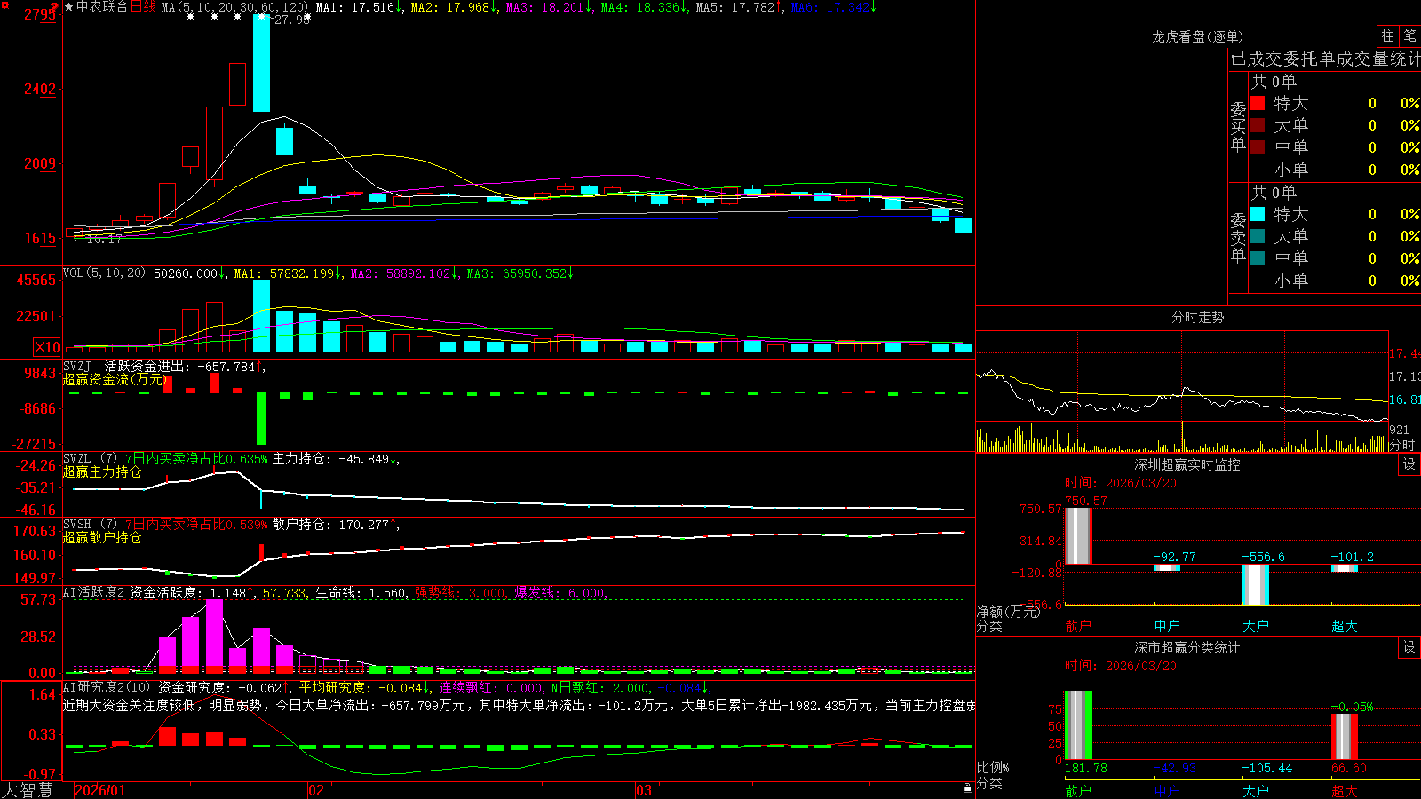The image size is (1421, 799).
Task: Click the dark red 中单 buy-order swatch
Action: (x=1258, y=147)
